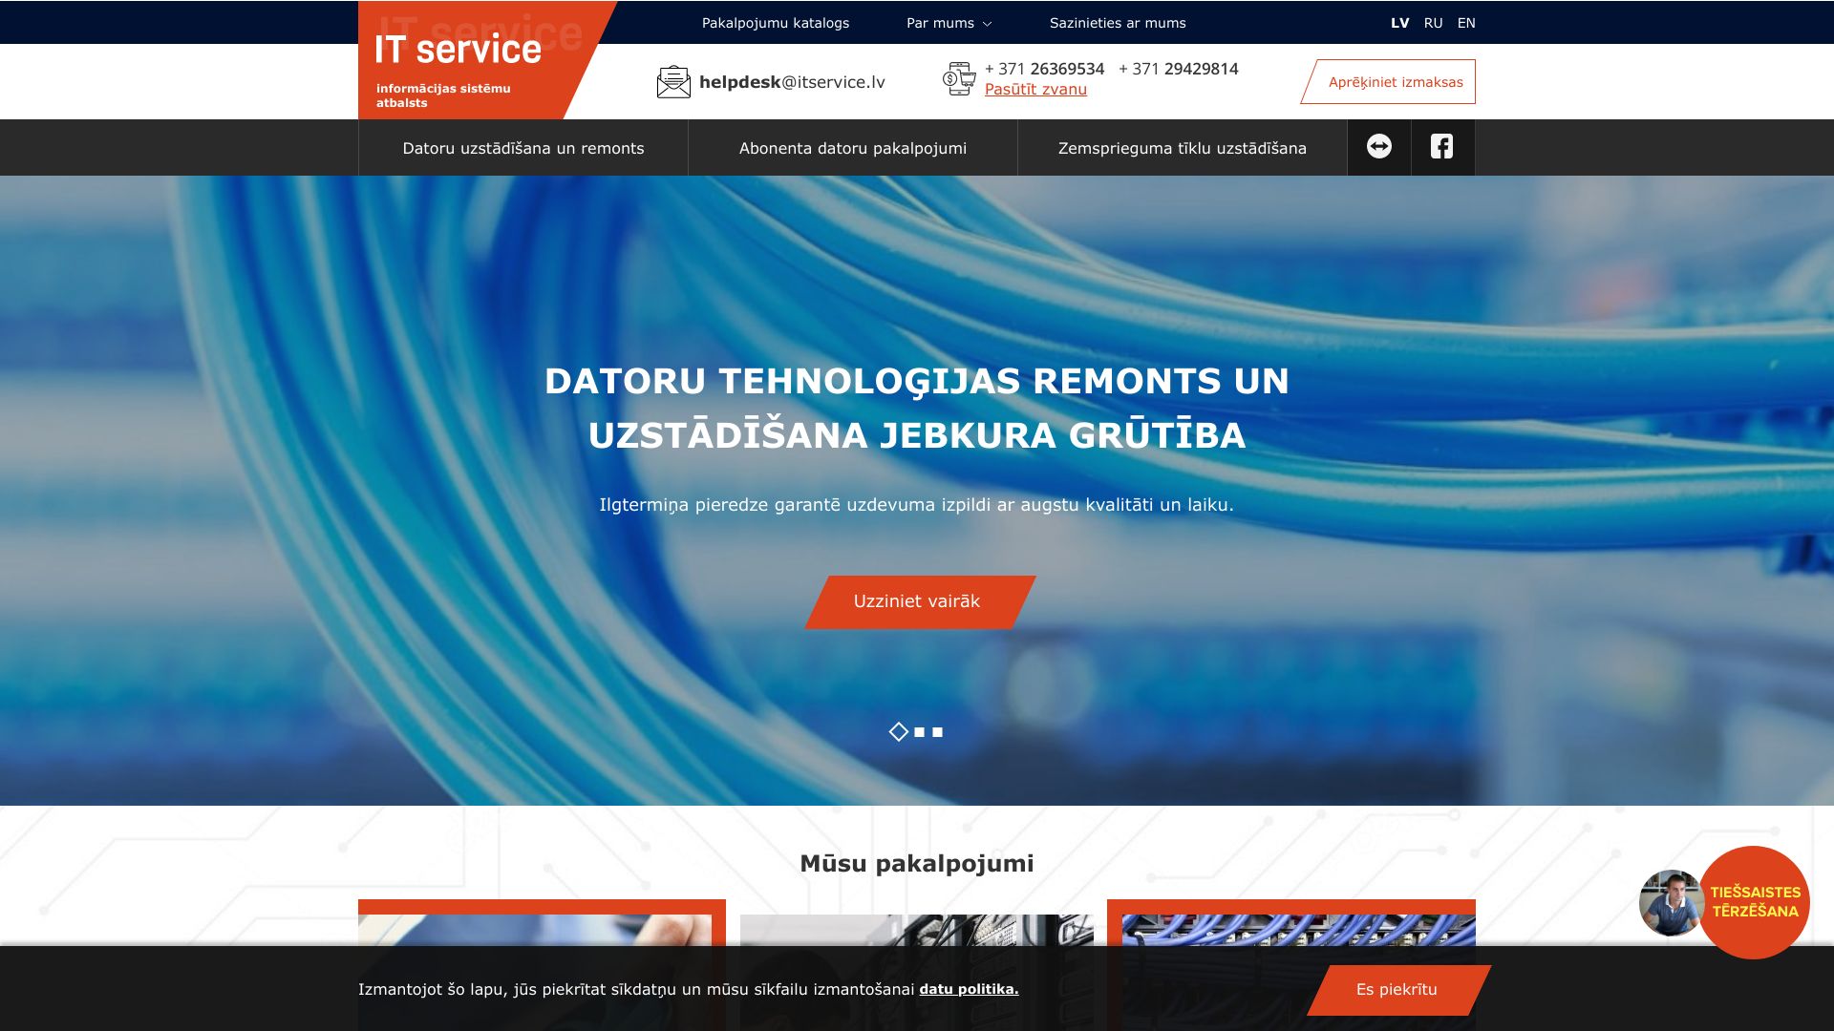Switch language to RU
Viewport: 1834px width, 1031px height.
coord(1433,23)
